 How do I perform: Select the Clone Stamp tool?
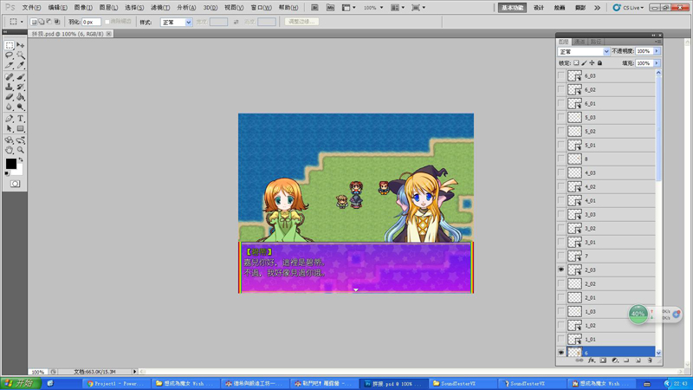[x=10, y=87]
